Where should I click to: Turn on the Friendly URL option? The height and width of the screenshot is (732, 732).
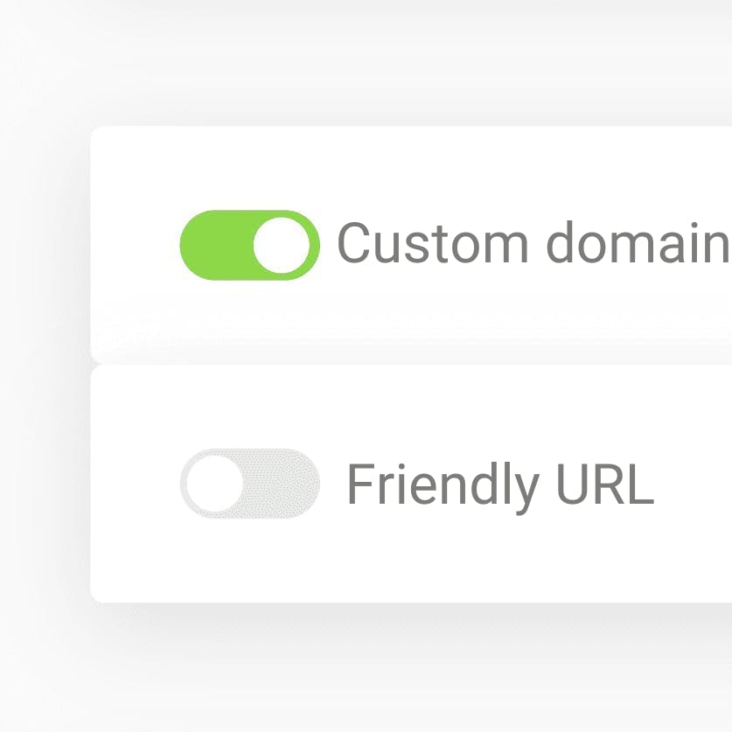[x=249, y=484]
